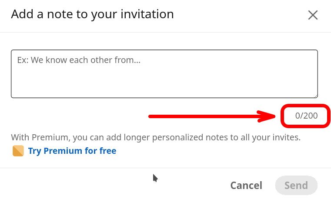Open the Try Premium for free link
This screenshot has height=199, width=331.
[72, 151]
